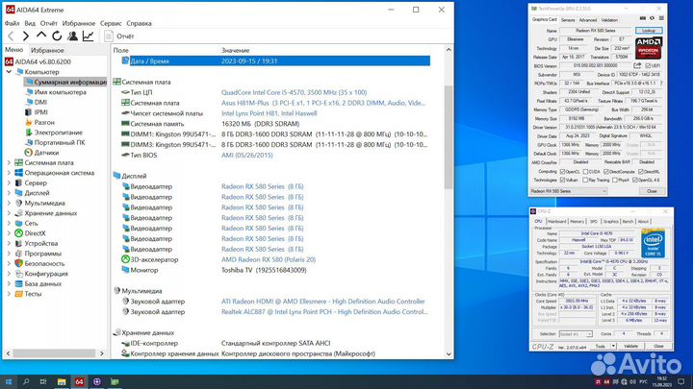Click the vertical scrollbar of the report pane

pyautogui.click(x=449, y=136)
